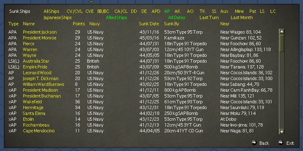The image size is (303, 151).
Task: Click 'Near Iwo-jima: 101, 78' location
Action: (x=241, y=125)
